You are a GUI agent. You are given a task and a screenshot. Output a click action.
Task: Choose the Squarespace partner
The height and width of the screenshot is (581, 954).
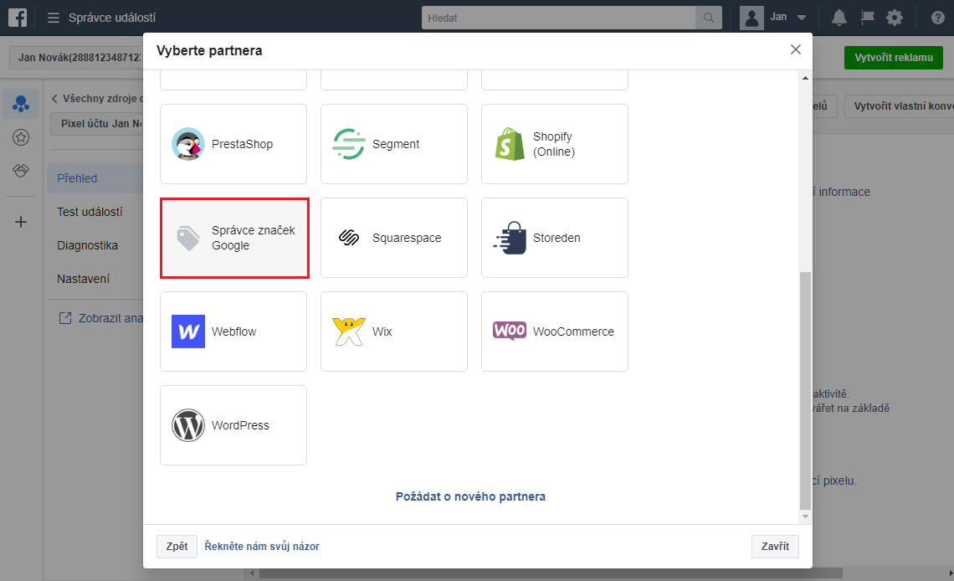pos(393,238)
